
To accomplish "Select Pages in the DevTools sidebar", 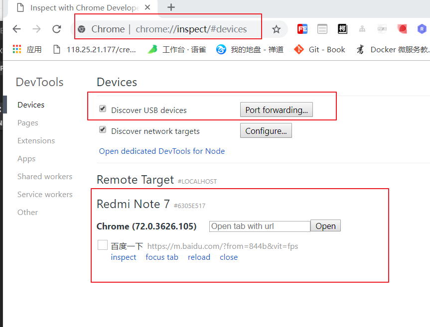I will tap(28, 123).
